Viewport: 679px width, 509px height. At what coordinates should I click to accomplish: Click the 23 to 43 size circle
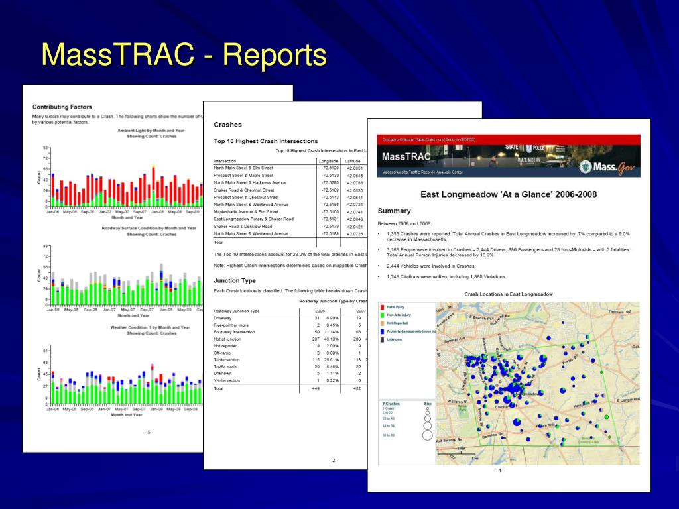click(428, 419)
